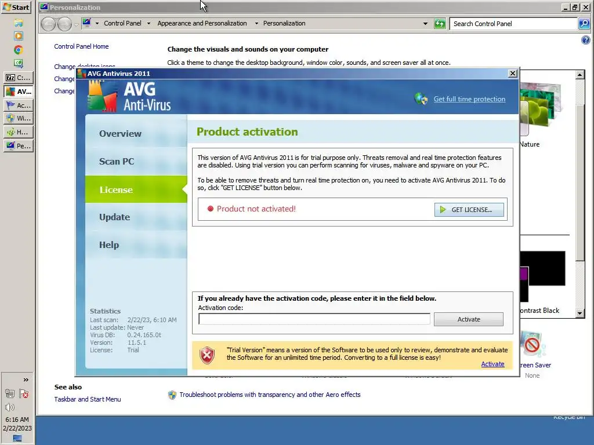Open the Start menu
Viewport: 594px width, 445px height.
16,7
